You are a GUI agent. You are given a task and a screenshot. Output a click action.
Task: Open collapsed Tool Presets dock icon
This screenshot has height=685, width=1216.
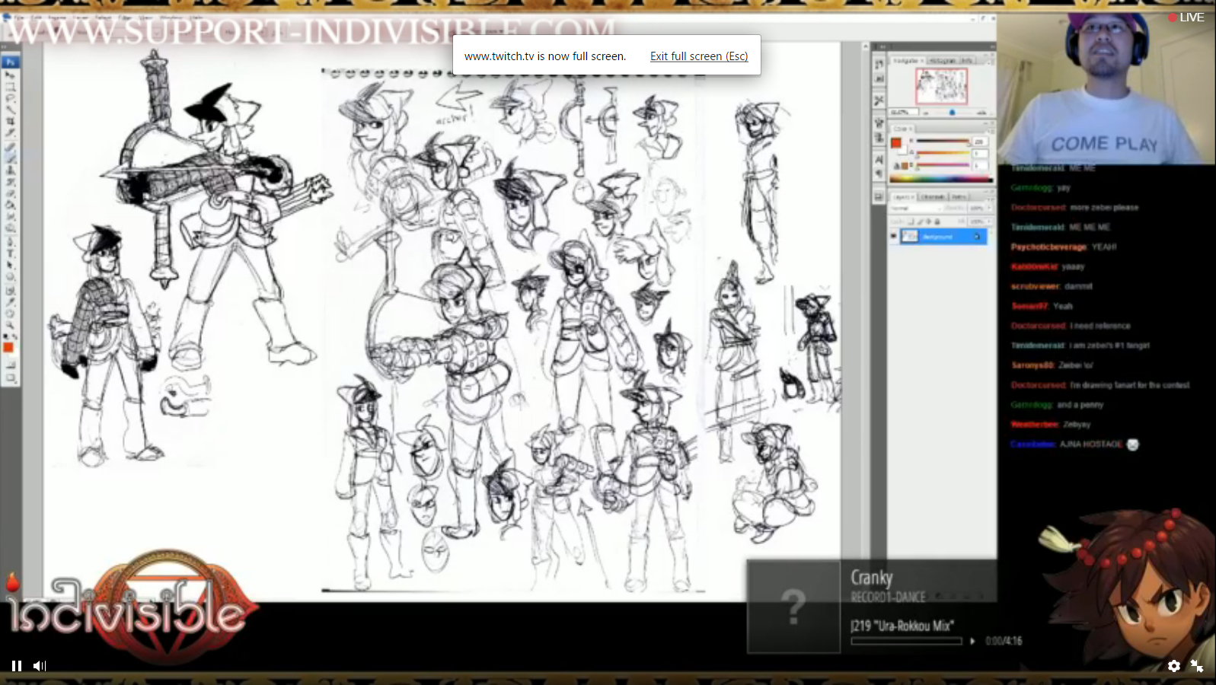click(x=879, y=100)
